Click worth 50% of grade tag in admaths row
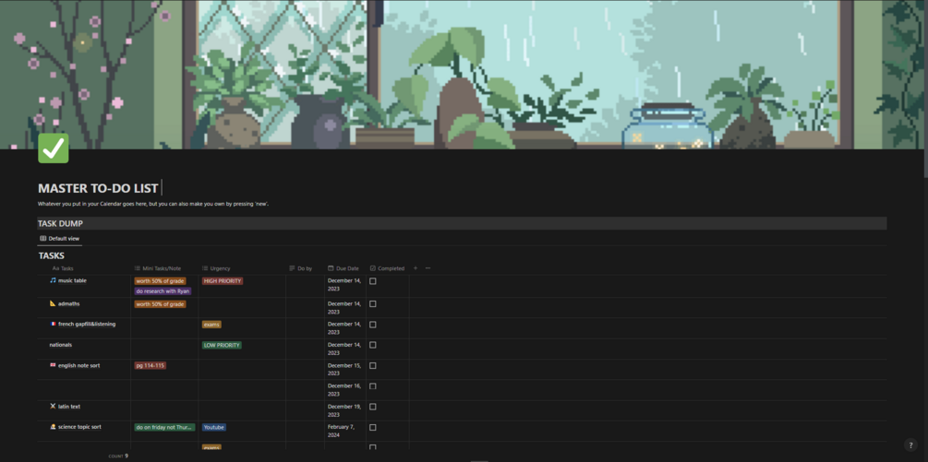The image size is (928, 462). point(161,304)
